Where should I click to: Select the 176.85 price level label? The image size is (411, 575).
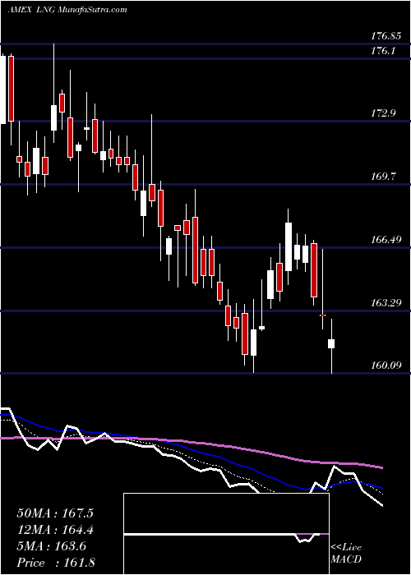click(x=386, y=36)
